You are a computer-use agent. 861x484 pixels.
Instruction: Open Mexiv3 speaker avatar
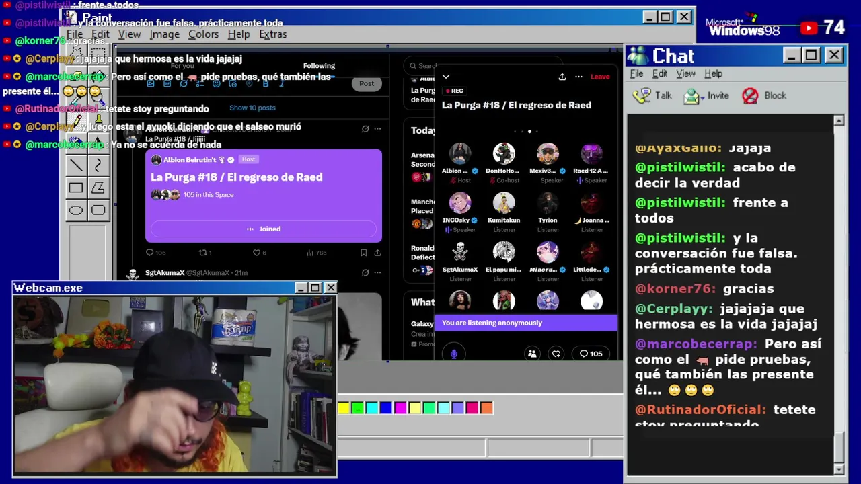(x=548, y=154)
